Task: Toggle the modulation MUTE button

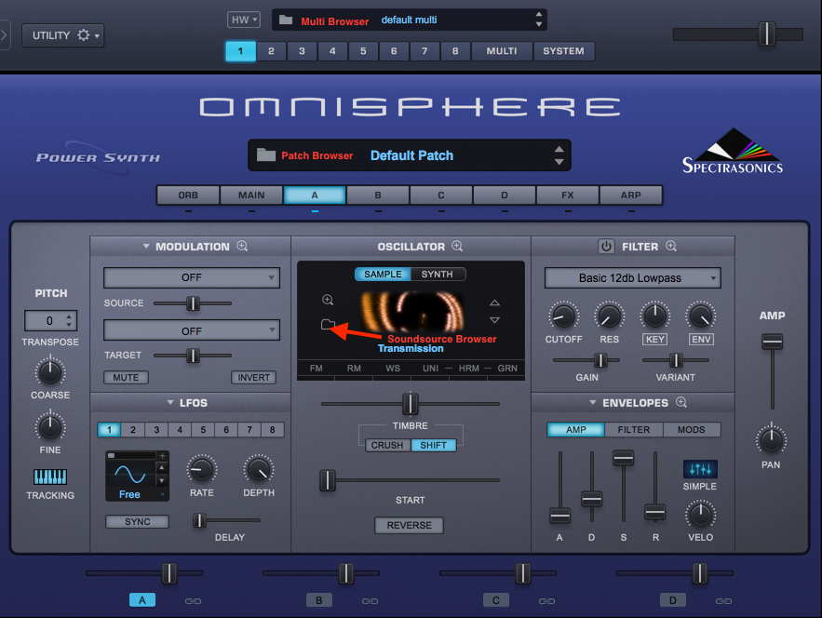Action: tap(126, 377)
